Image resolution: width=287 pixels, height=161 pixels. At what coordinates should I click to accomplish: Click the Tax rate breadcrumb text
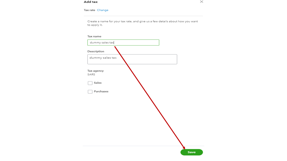[x=89, y=10]
